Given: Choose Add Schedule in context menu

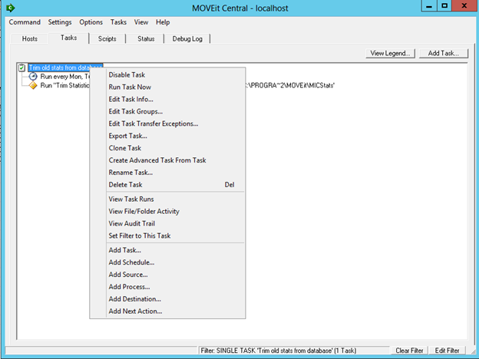Looking at the screenshot, I should point(167,262).
